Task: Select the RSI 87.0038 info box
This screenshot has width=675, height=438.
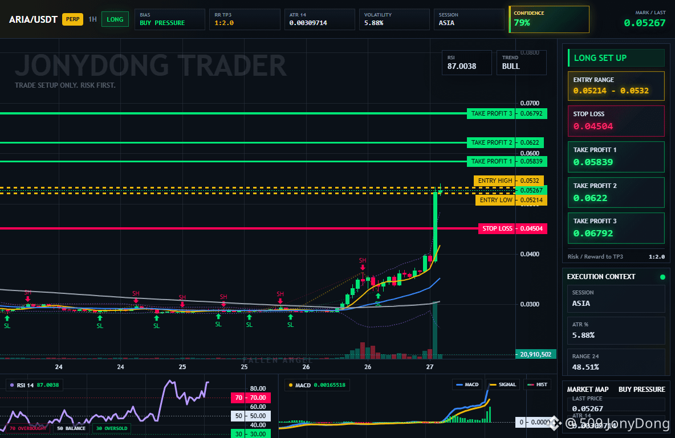Action: pyautogui.click(x=467, y=63)
